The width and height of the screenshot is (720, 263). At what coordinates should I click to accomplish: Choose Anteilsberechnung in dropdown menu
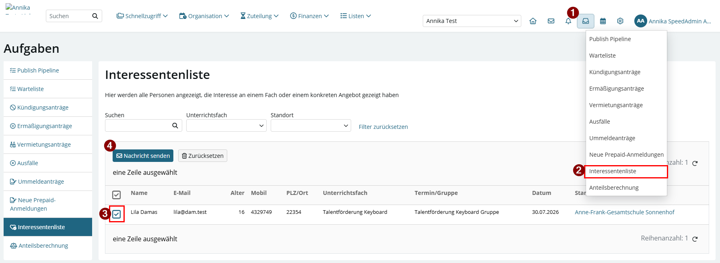626,188
